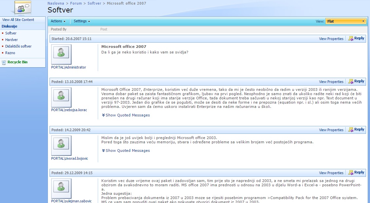
Task: View Properties of the 14.2.2009 post
Action: (x=331, y=130)
